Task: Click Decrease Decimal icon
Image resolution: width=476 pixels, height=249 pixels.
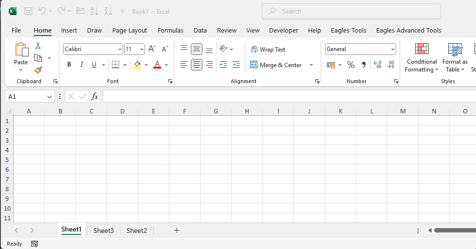Action: [x=390, y=65]
